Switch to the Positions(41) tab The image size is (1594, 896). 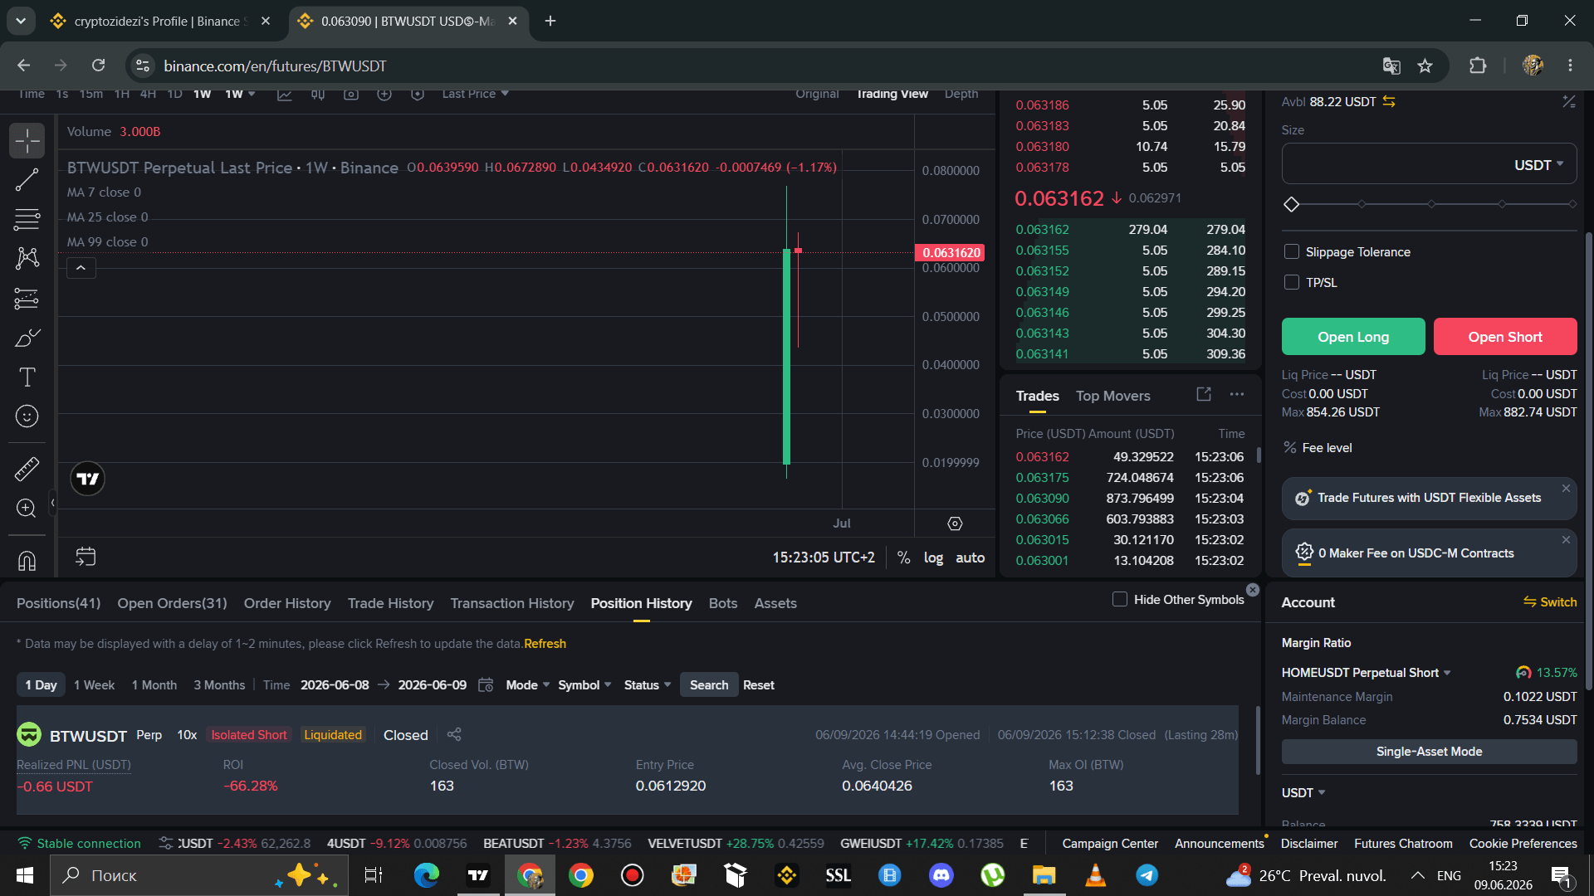click(58, 603)
